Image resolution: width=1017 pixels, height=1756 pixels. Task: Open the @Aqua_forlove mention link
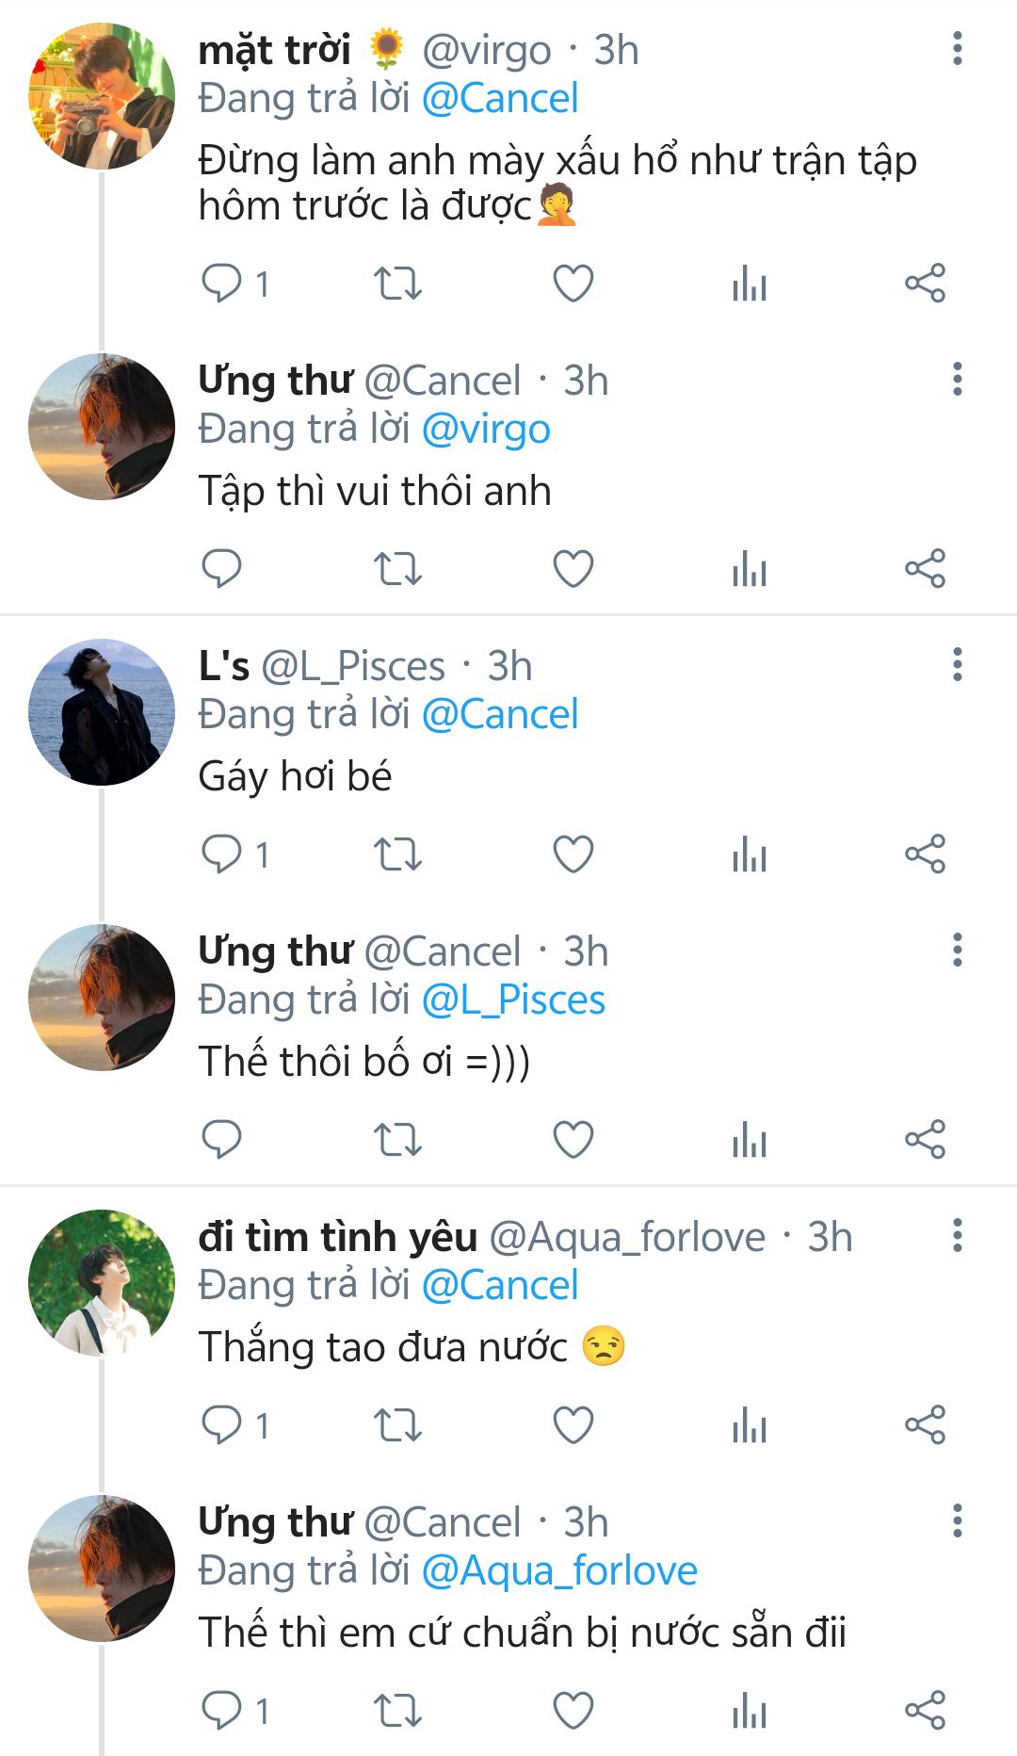pyautogui.click(x=559, y=1571)
